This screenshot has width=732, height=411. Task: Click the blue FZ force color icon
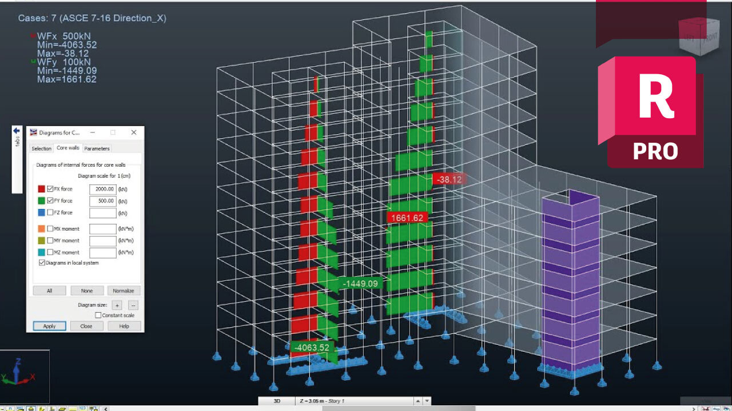[41, 212]
